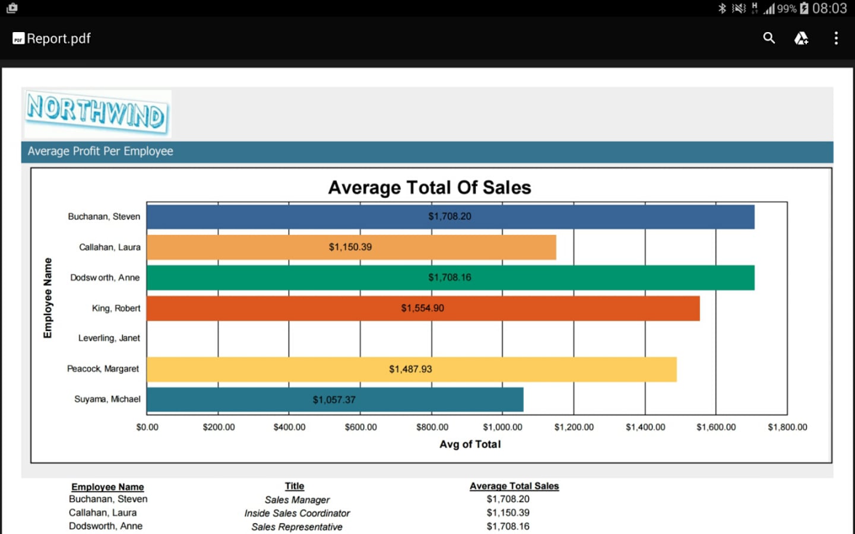Viewport: 855px width, 534px height.
Task: Tap the King, Robert axis label
Action: coord(116,309)
